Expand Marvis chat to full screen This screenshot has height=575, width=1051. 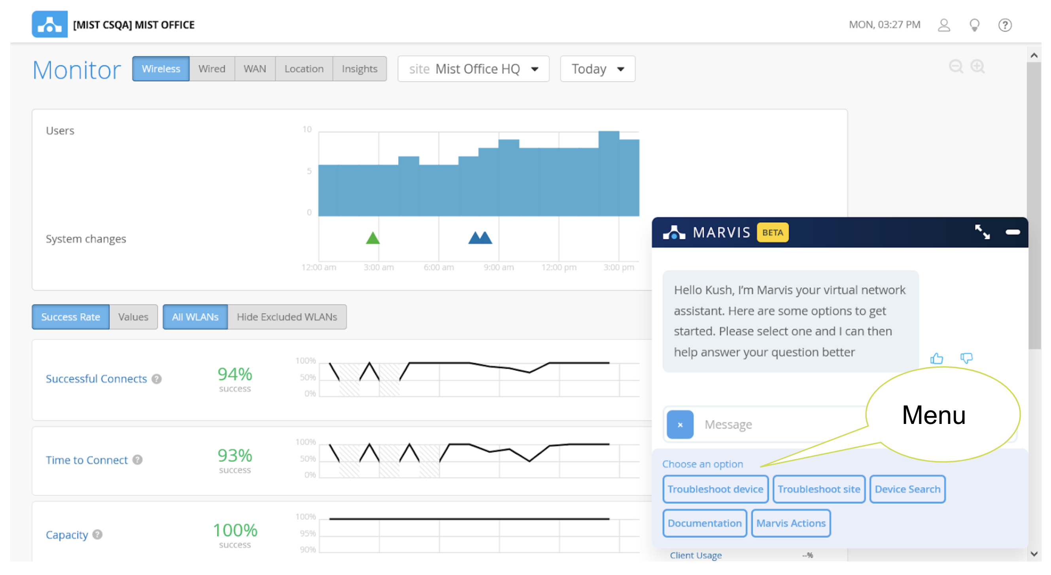point(982,232)
